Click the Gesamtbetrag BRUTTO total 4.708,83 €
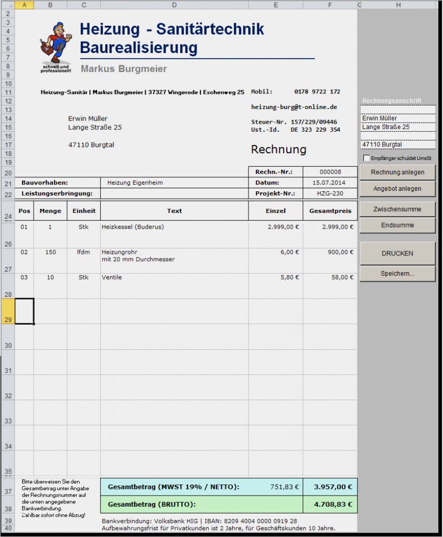Image resolution: width=443 pixels, height=537 pixels. pos(330,503)
